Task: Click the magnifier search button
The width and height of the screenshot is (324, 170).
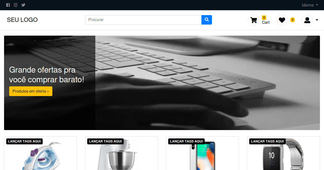Action: pos(207,20)
